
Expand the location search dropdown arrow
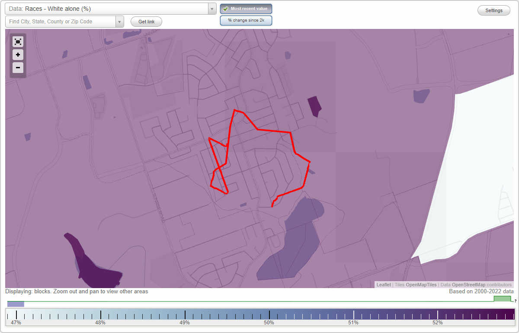[x=119, y=22]
